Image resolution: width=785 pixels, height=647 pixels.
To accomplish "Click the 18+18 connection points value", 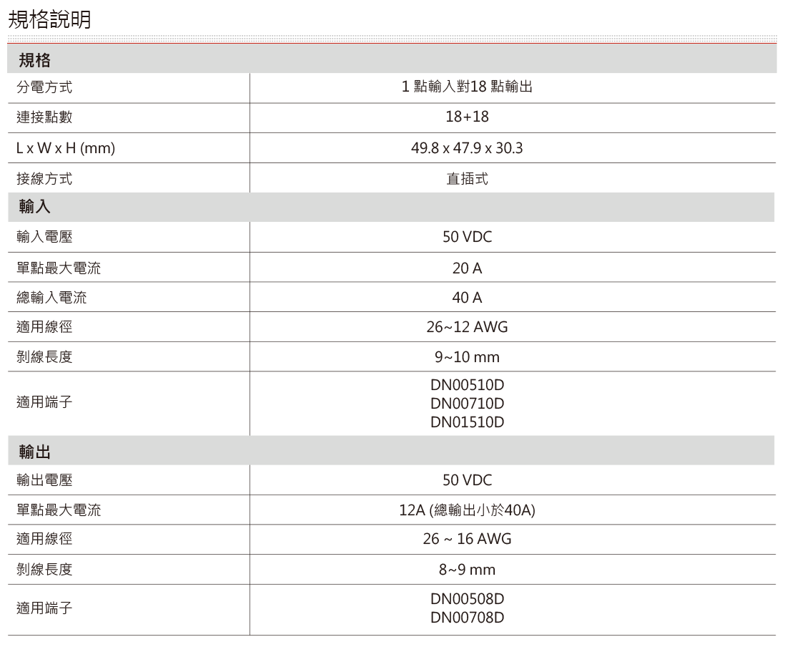I will (x=467, y=117).
